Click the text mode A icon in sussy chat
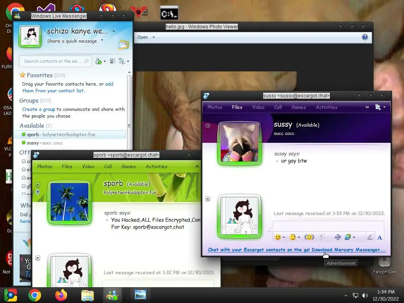Image resolution: width=404 pixels, height=303 pixels. click(380, 237)
